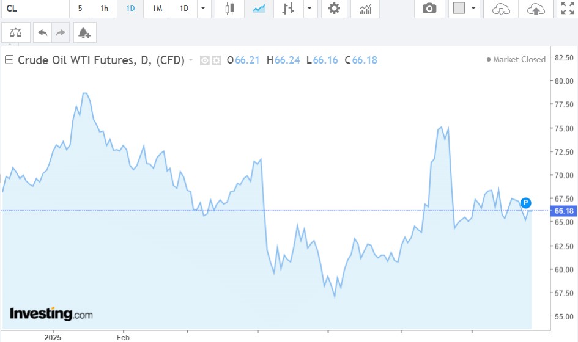The width and height of the screenshot is (578, 342).
Task: Load saved chart layout from cloud
Action: [x=501, y=9]
